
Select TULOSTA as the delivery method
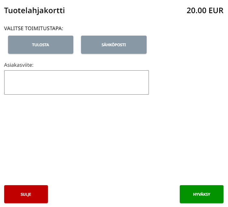pos(41,45)
